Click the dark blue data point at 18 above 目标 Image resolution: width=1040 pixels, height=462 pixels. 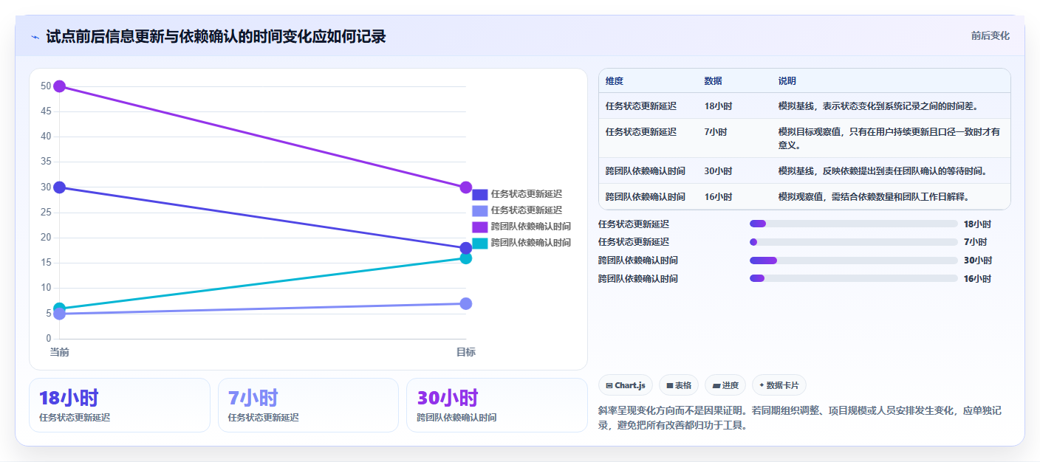click(466, 248)
